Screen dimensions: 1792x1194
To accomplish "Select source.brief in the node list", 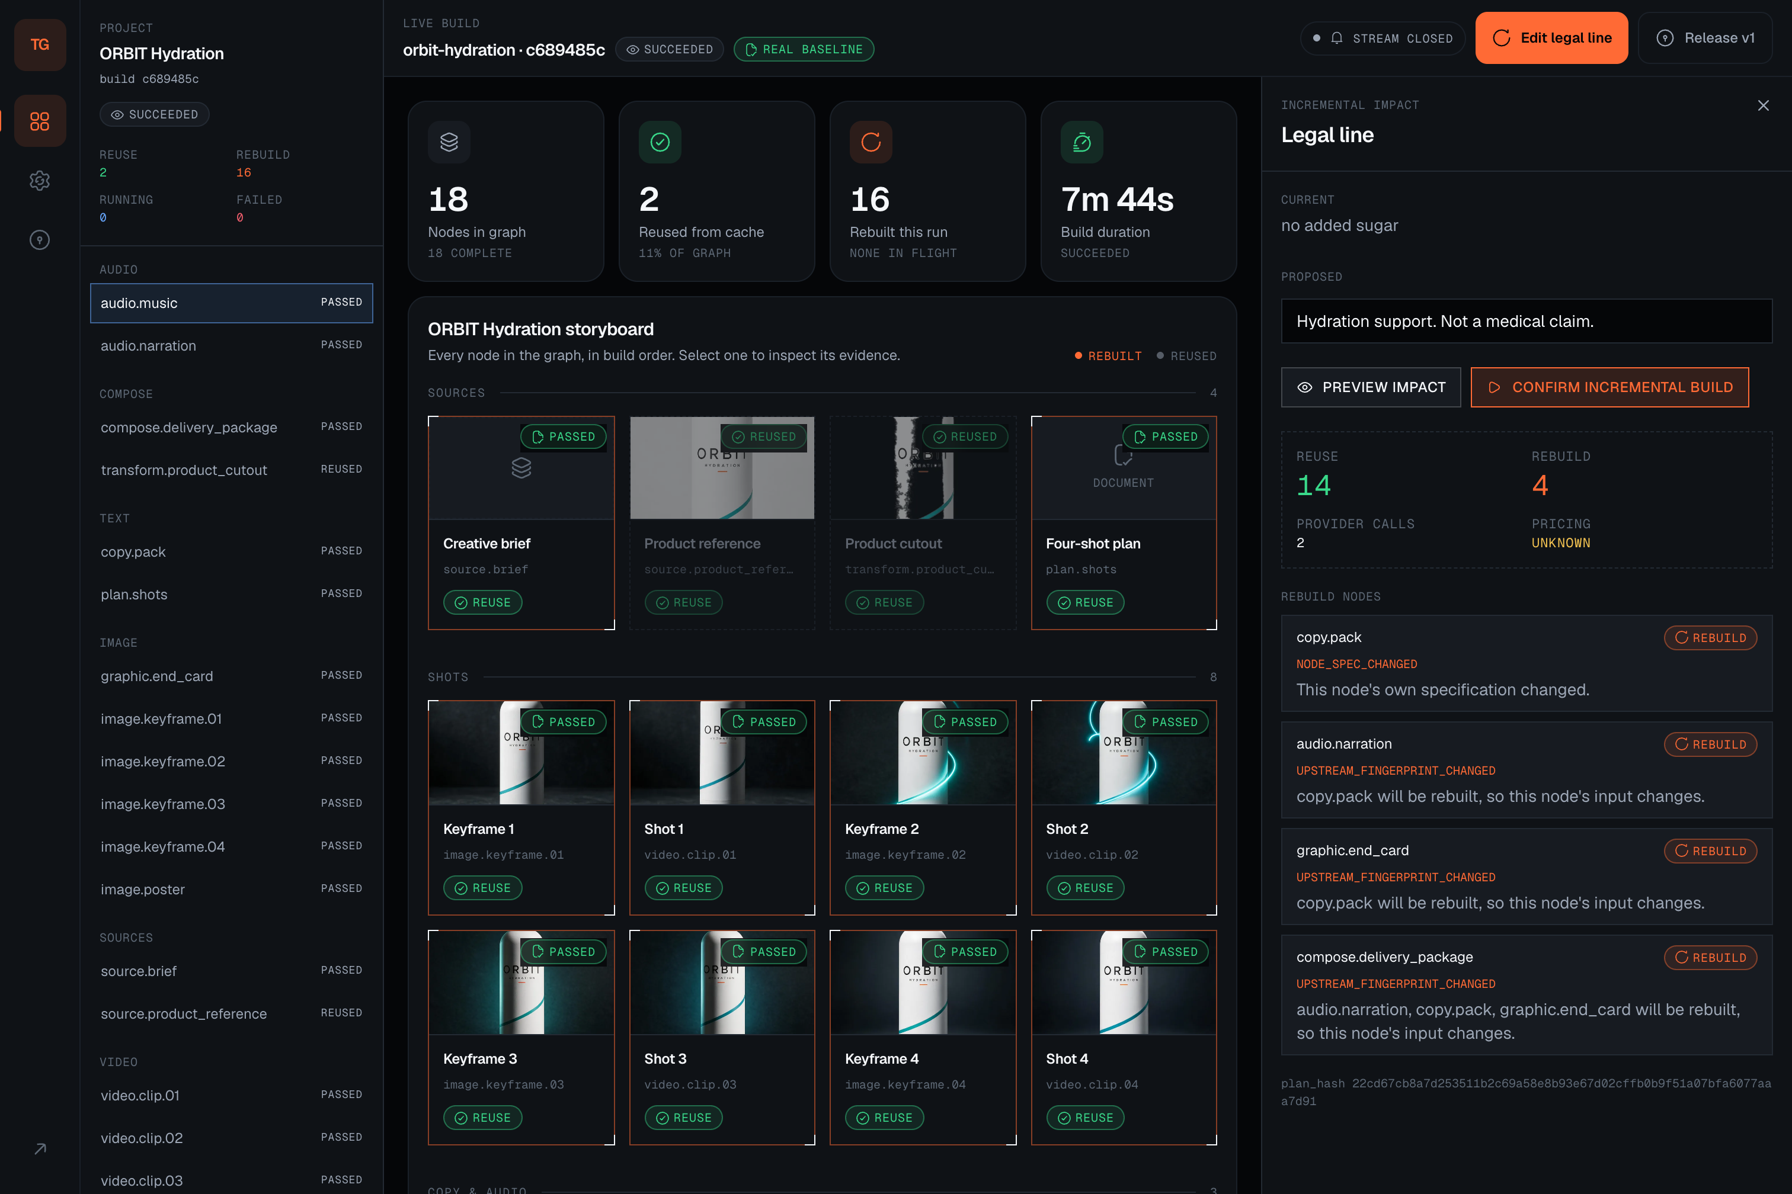I will [x=232, y=971].
